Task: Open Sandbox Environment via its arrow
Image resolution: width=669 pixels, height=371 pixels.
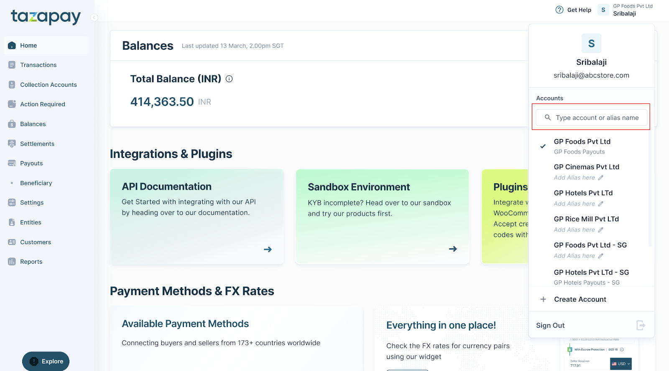Action: click(453, 249)
